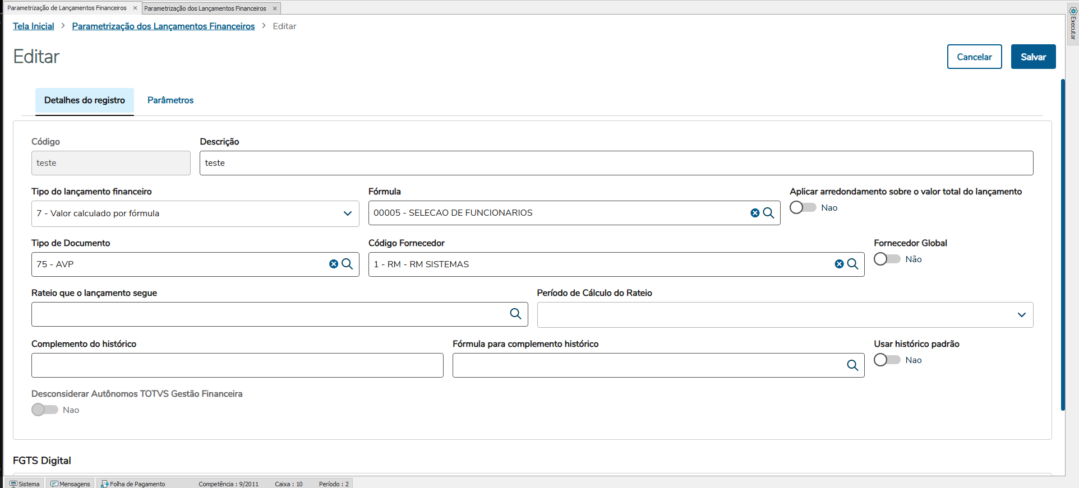Switch to the Parâmetros tab

(x=170, y=100)
